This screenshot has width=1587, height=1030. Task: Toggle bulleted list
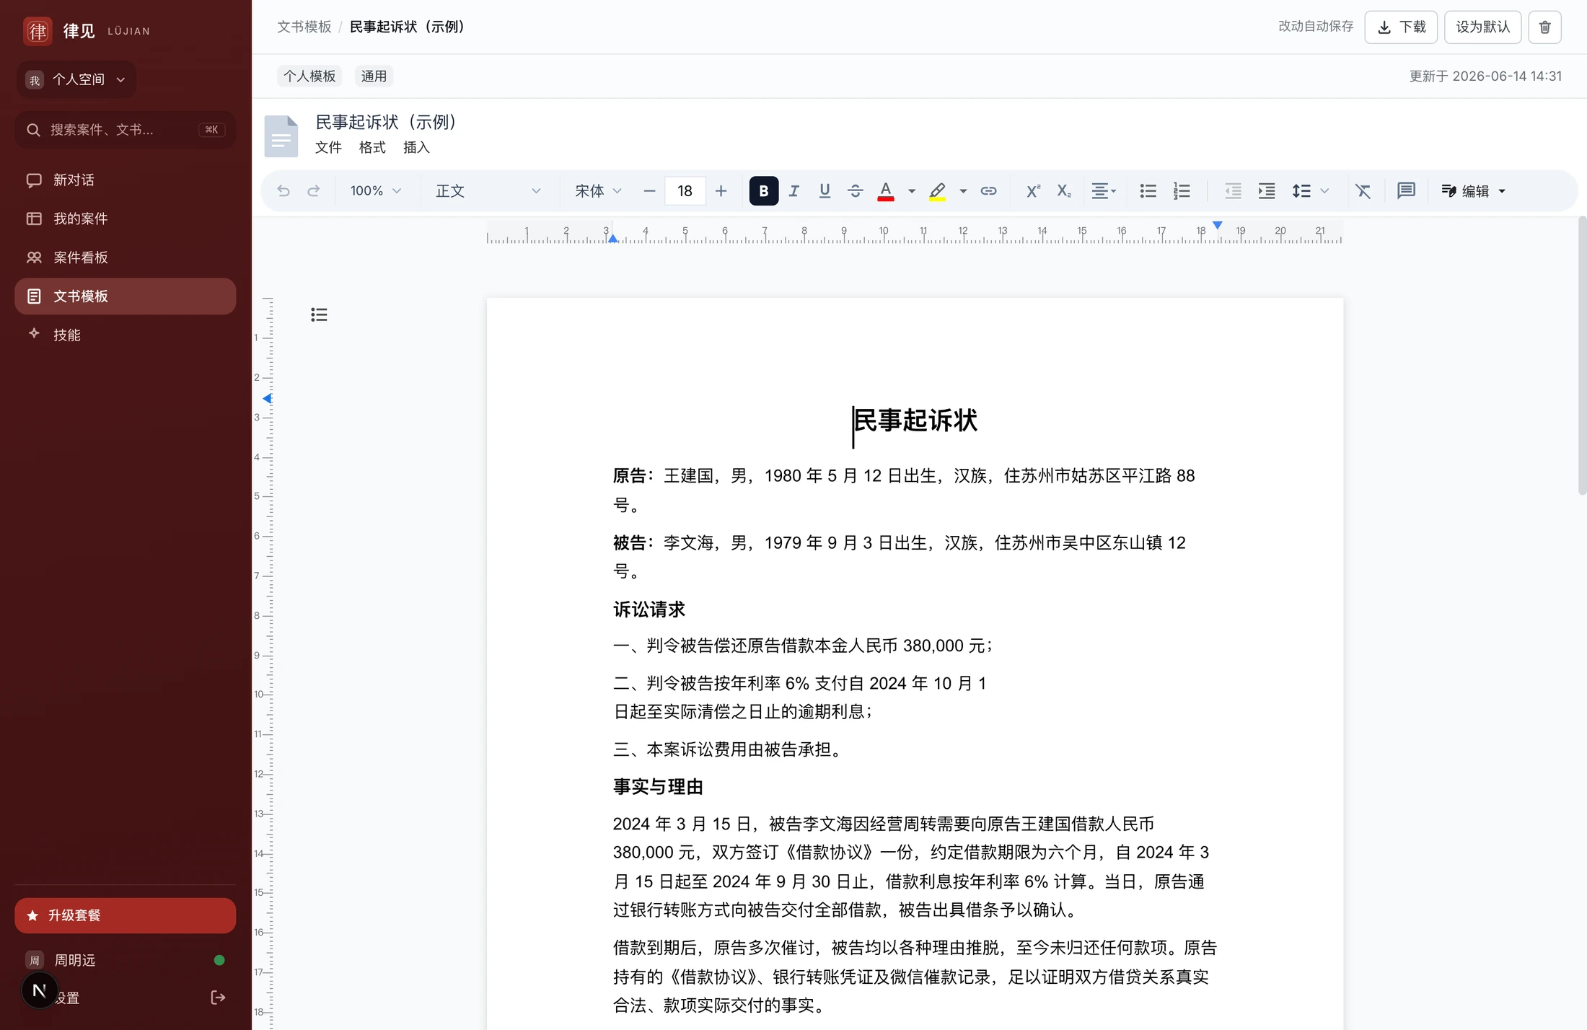pos(1148,191)
